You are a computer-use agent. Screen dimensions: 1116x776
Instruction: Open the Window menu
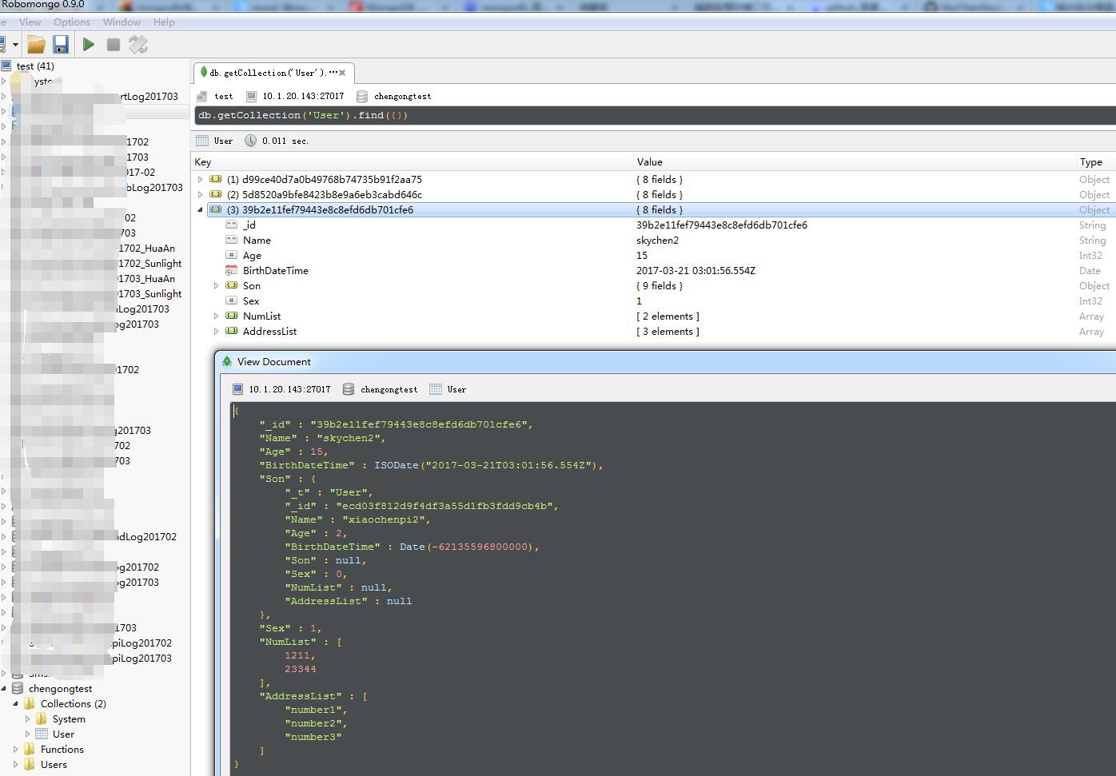[x=122, y=22]
